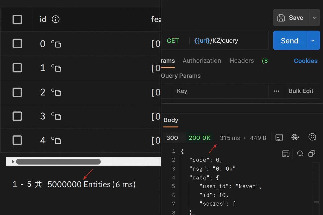Screen dimensions: 323x215
Task: Switch to the Authorization tab
Action: [202, 61]
